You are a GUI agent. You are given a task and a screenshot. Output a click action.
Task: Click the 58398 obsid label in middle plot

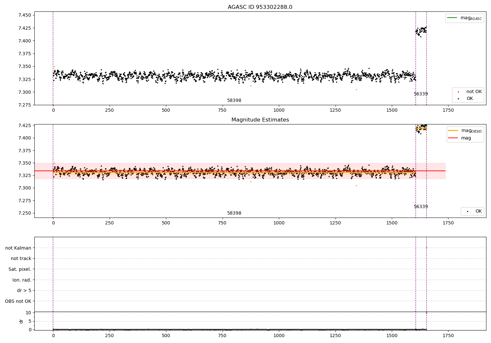(x=234, y=213)
